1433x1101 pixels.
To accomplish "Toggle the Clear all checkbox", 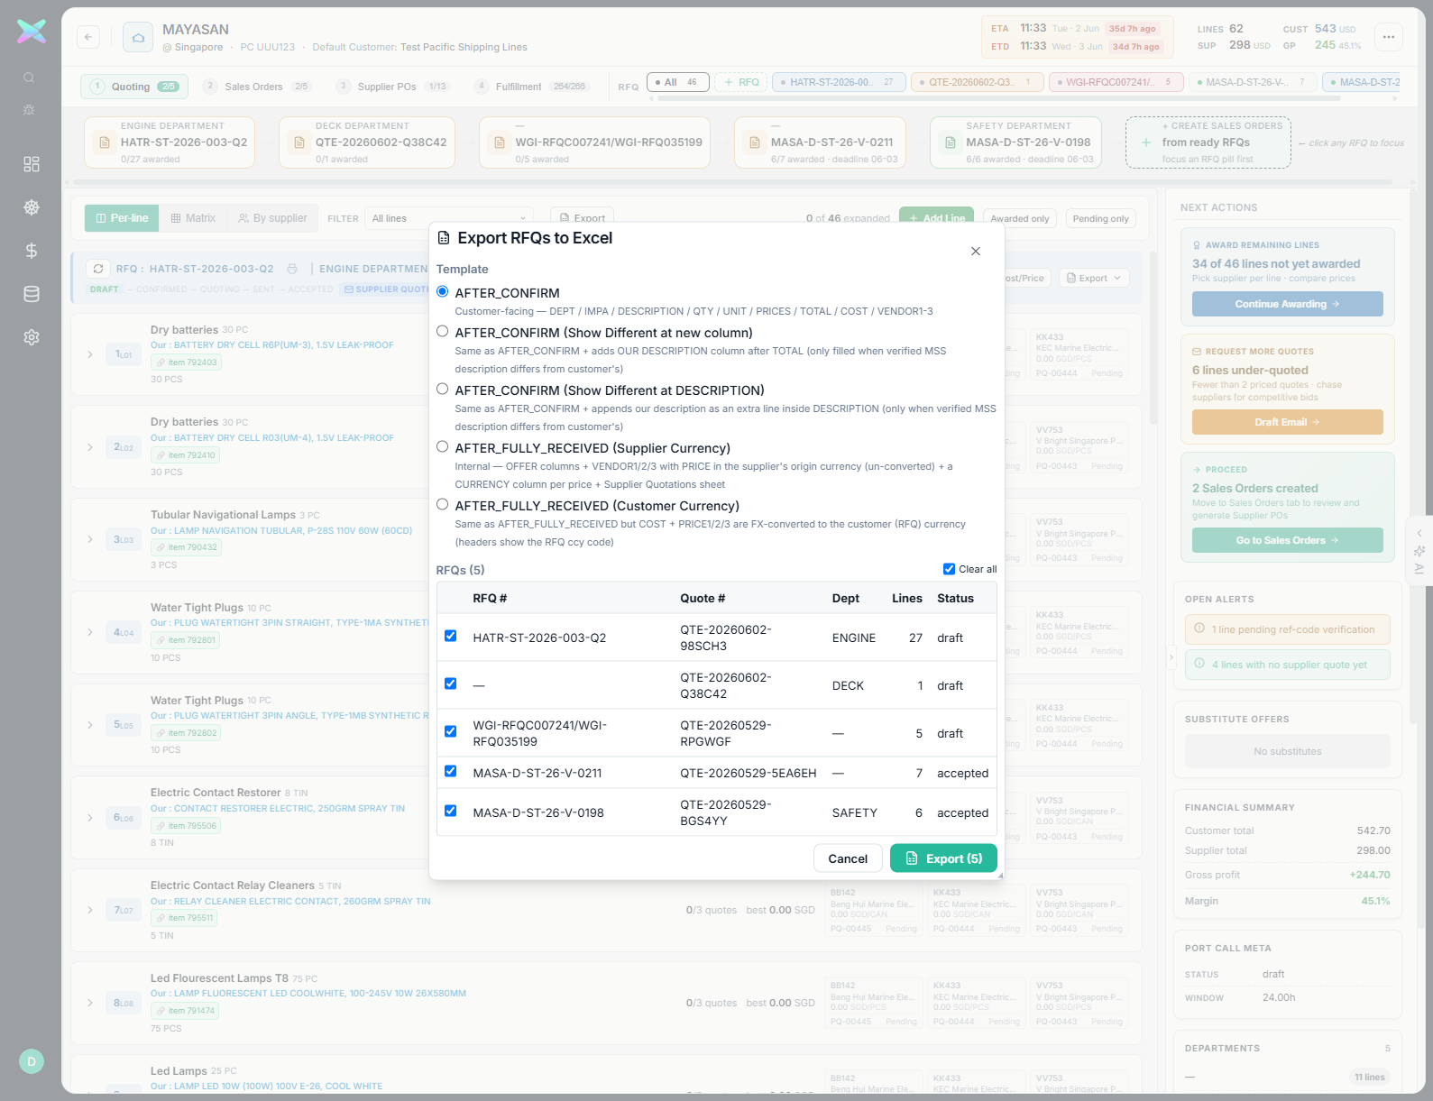I will (949, 569).
